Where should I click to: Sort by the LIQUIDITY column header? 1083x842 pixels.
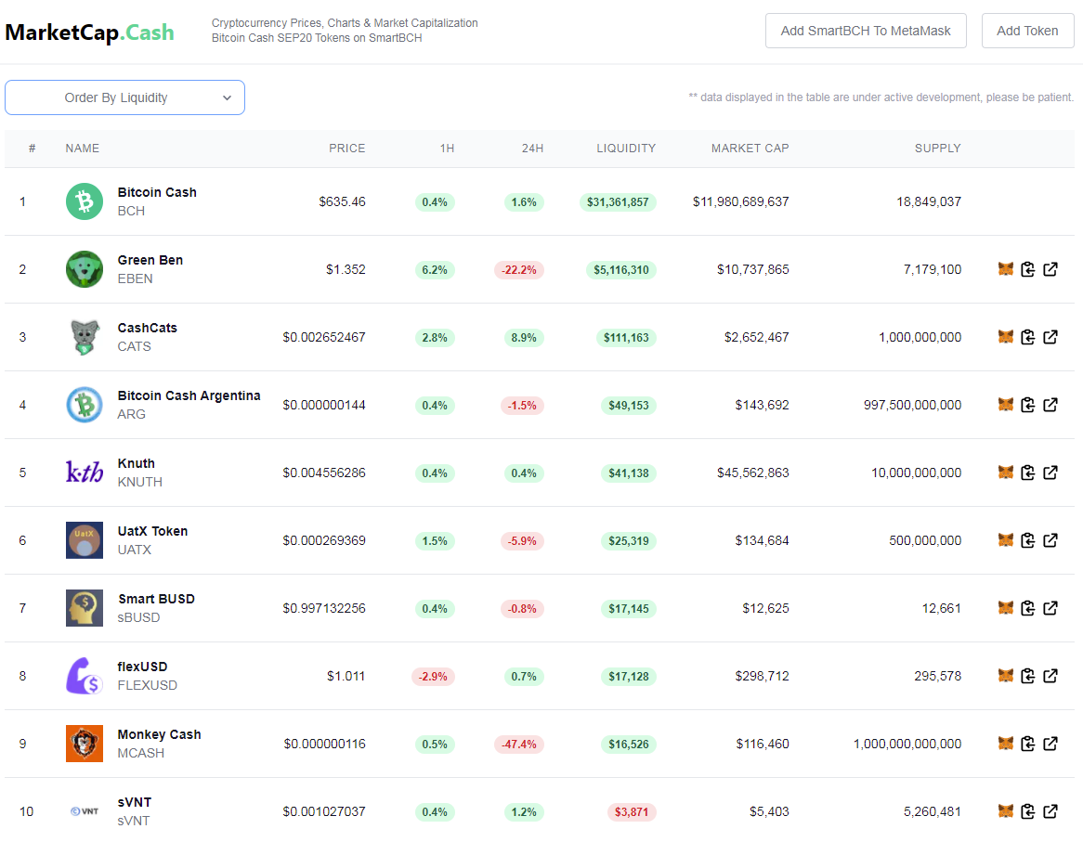click(626, 149)
